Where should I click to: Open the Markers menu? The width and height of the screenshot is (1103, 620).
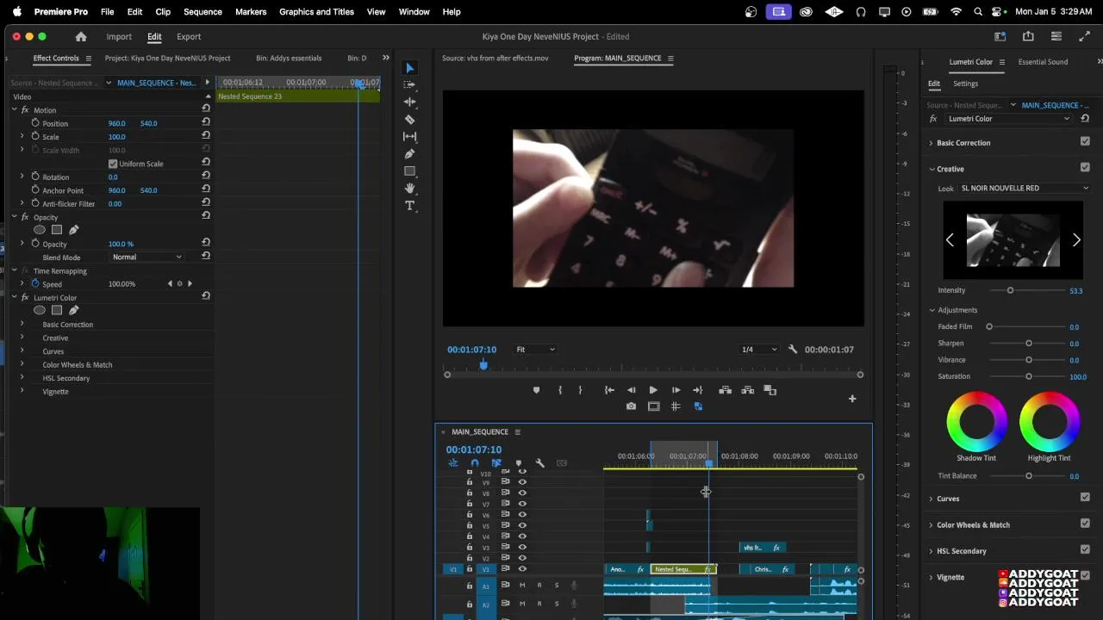[251, 12]
